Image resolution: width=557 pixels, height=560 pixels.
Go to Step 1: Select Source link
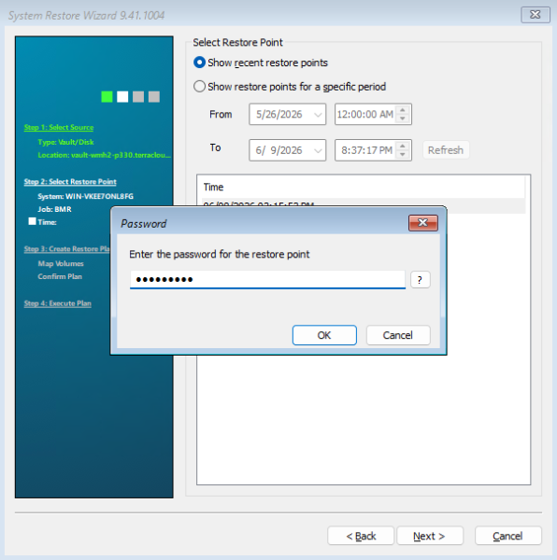point(59,127)
